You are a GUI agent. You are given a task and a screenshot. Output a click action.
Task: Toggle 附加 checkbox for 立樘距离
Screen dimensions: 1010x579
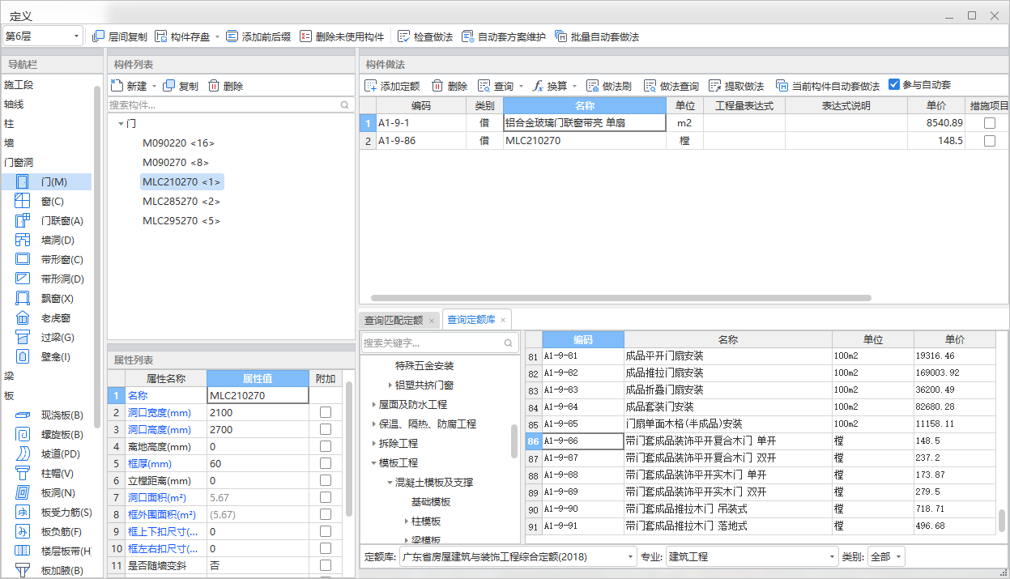point(326,481)
